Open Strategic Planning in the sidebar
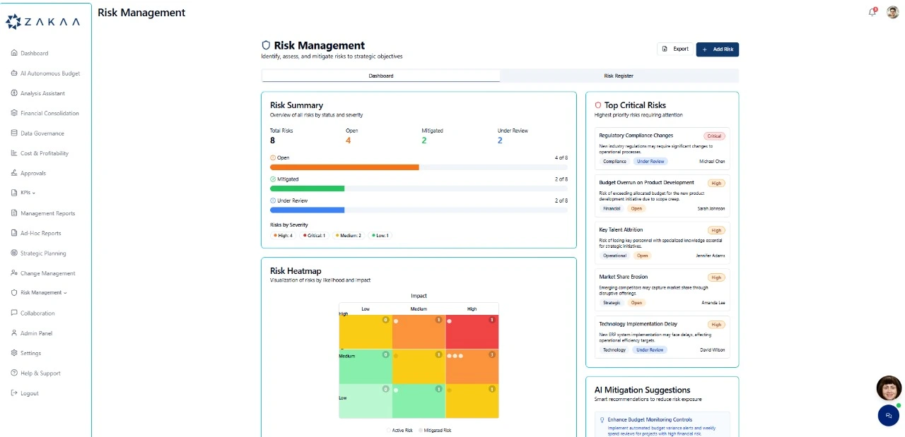This screenshot has height=437, width=905. (43, 253)
